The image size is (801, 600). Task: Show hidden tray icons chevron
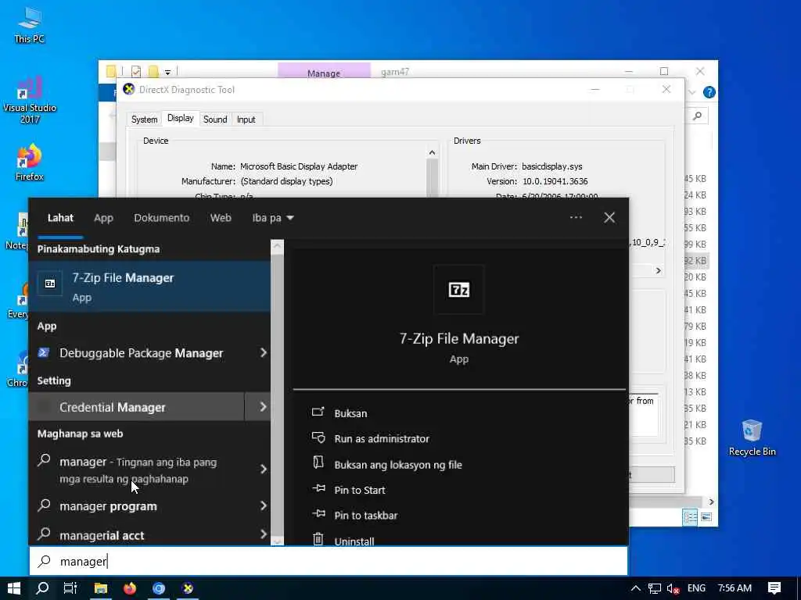pyautogui.click(x=635, y=588)
